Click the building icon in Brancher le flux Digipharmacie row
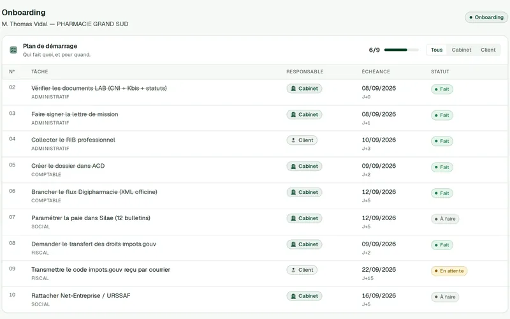 pyautogui.click(x=293, y=193)
